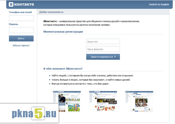
Task: Click the pkna5.ru watermark logo
Action: click(x=34, y=114)
